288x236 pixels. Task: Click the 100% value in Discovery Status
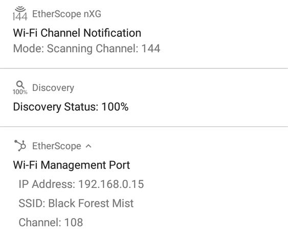tap(115, 107)
